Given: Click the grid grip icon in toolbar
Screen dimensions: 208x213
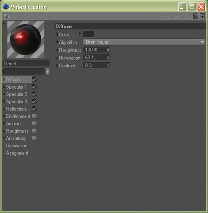Looking at the screenshot, I should click(x=6, y=16).
